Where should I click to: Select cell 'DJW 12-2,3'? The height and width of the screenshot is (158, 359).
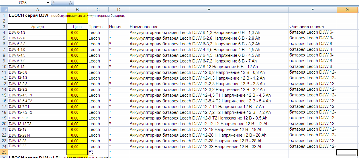38,84
